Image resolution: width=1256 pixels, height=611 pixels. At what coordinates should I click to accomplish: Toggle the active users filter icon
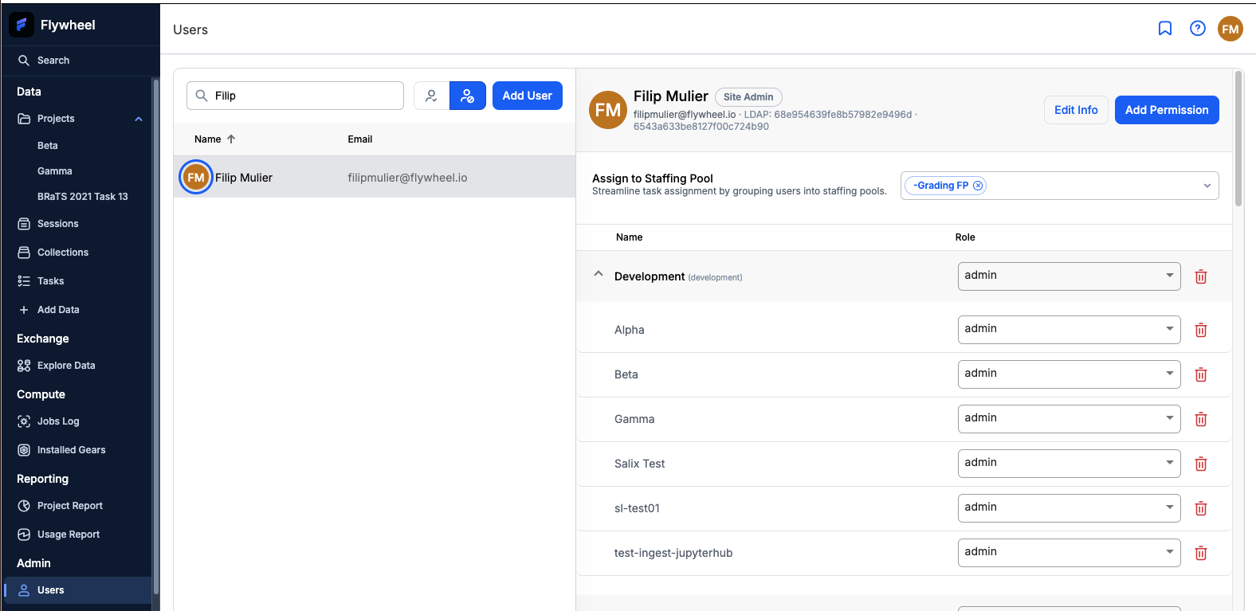pyautogui.click(x=431, y=96)
